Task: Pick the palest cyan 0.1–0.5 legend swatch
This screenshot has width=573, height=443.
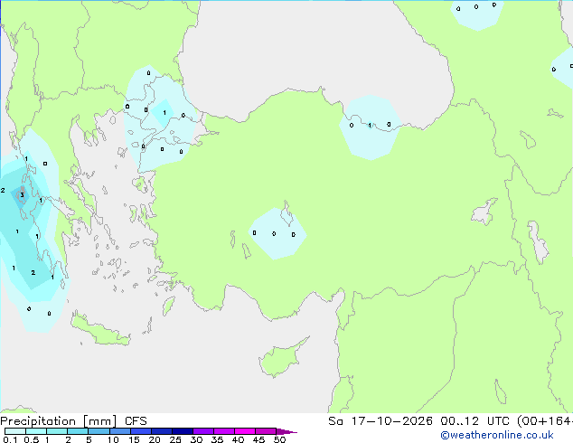Action: click(15, 431)
